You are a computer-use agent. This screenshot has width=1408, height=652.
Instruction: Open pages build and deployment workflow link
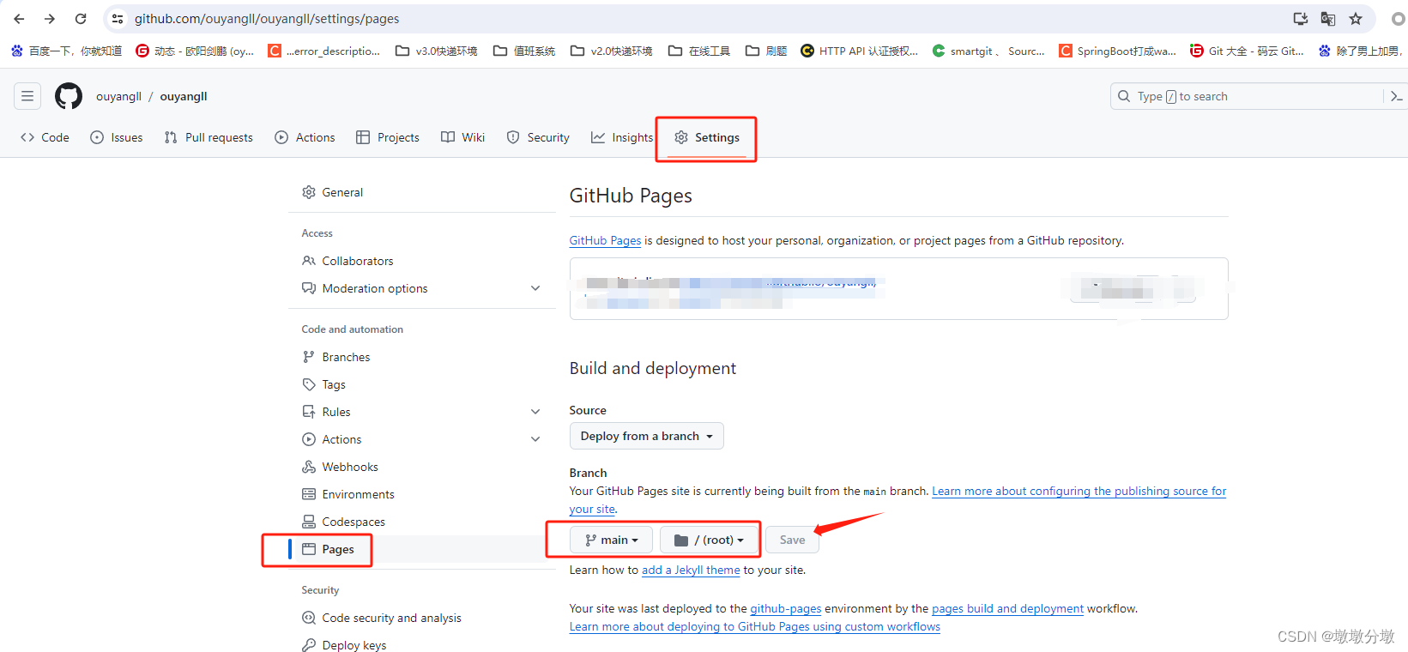point(1007,608)
